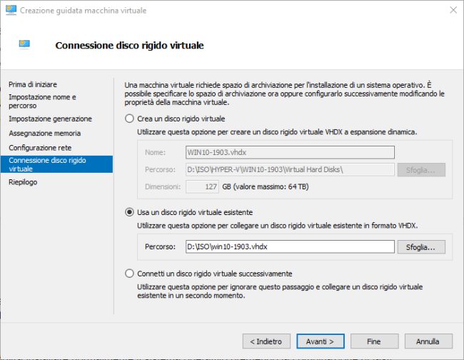Select 'Usa un disco rigido virtuale esistente'

129,212
